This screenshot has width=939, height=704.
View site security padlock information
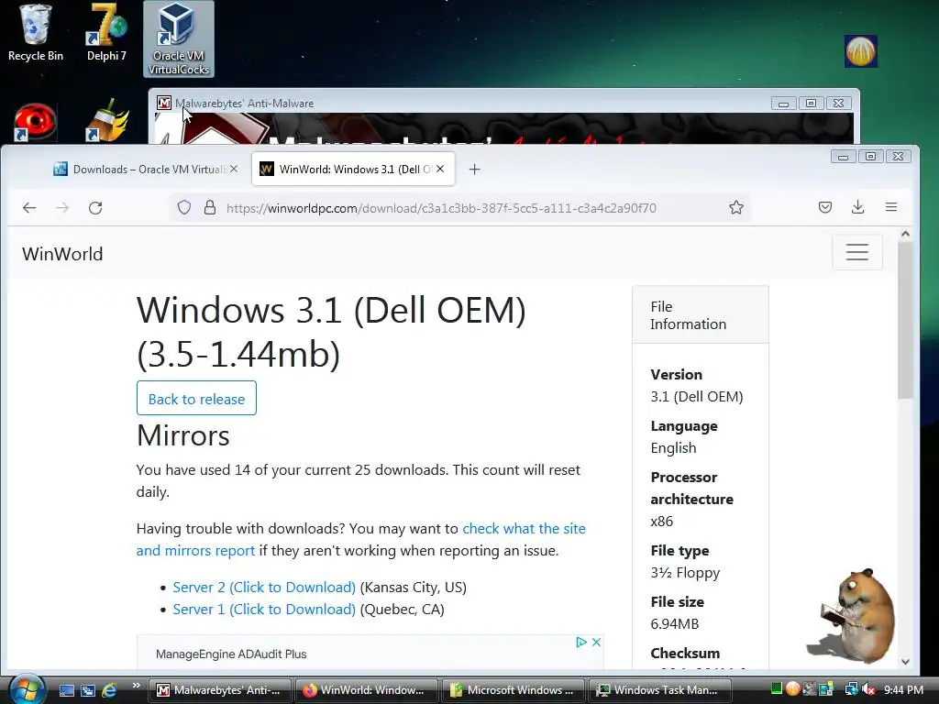tap(210, 208)
